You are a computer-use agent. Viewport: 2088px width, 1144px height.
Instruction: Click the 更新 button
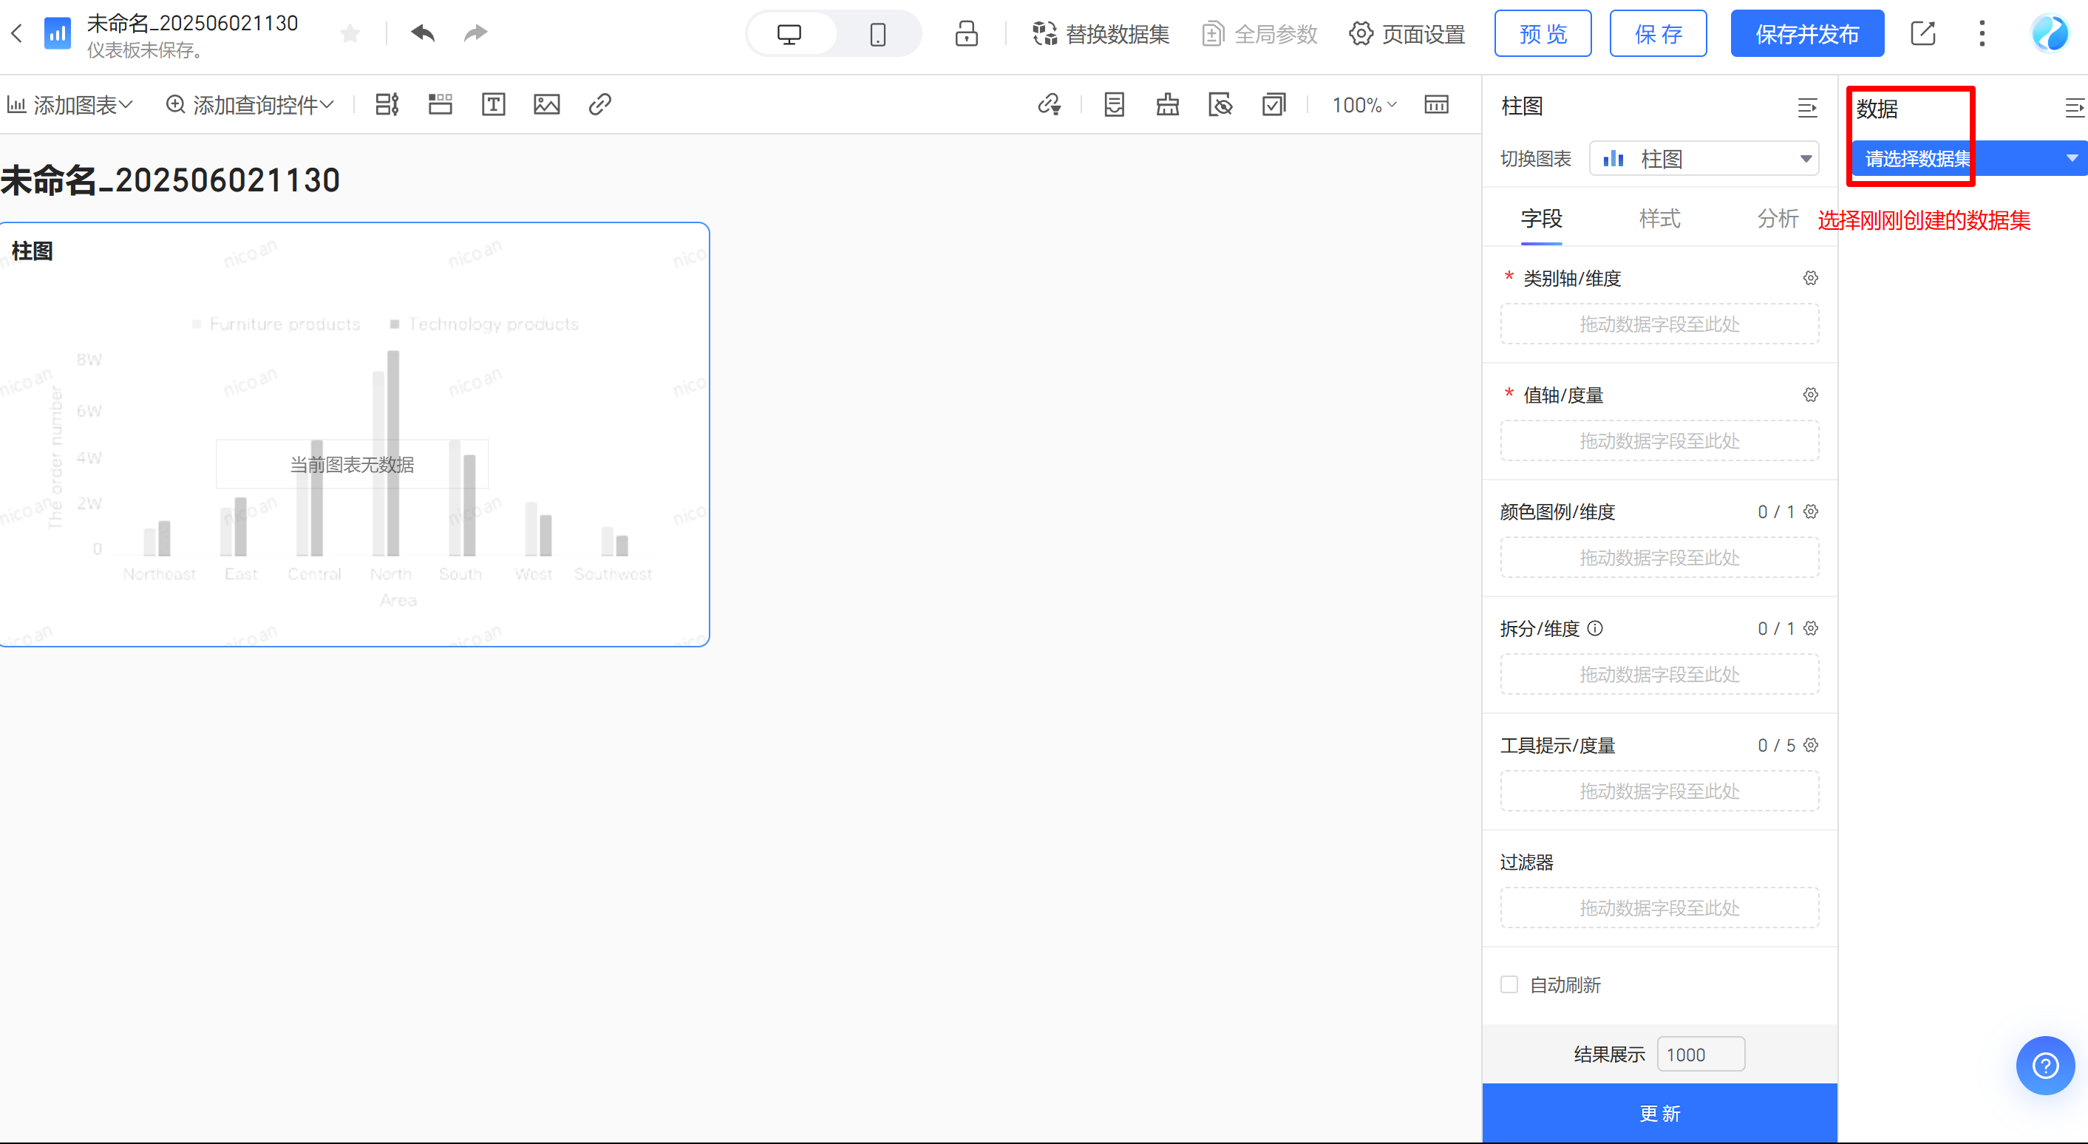[x=1659, y=1113]
